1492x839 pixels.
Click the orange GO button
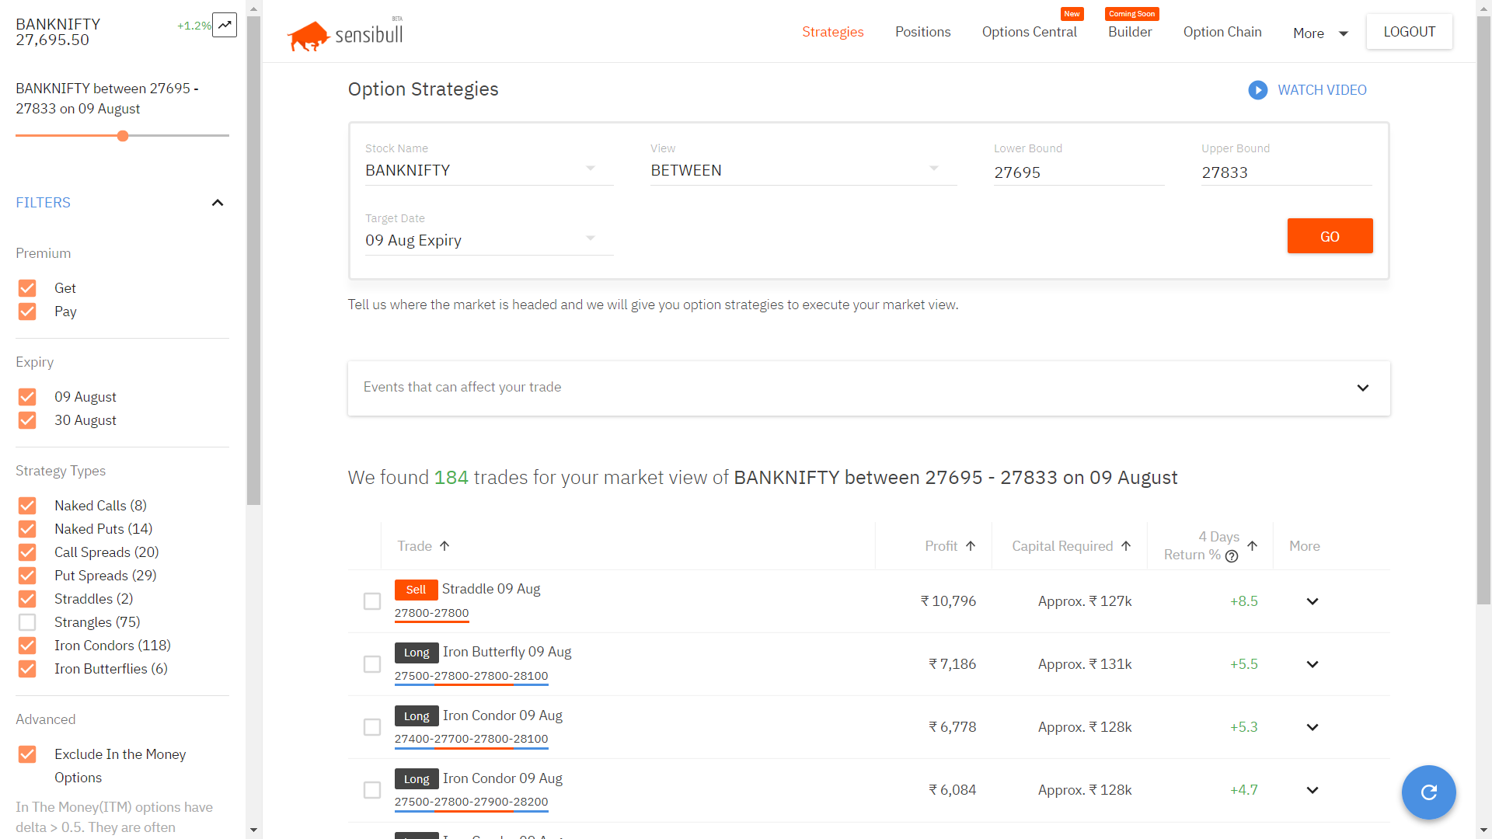[1330, 236]
